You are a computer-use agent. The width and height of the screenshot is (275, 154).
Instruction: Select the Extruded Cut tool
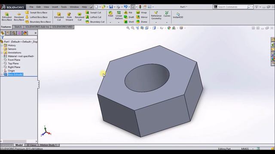tap(59, 17)
